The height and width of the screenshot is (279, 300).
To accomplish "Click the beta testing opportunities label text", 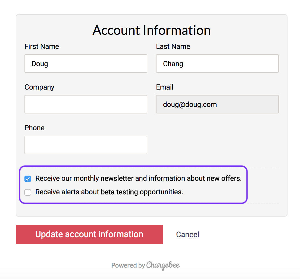I will 109,192.
